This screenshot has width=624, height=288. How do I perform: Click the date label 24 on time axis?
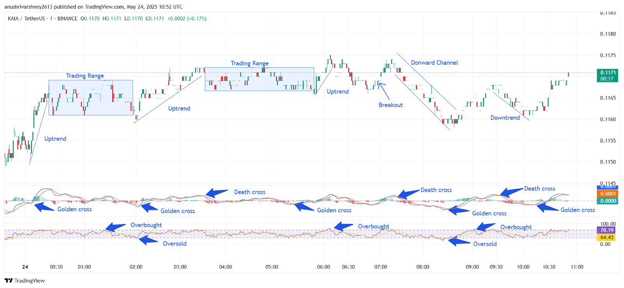[x=25, y=267]
